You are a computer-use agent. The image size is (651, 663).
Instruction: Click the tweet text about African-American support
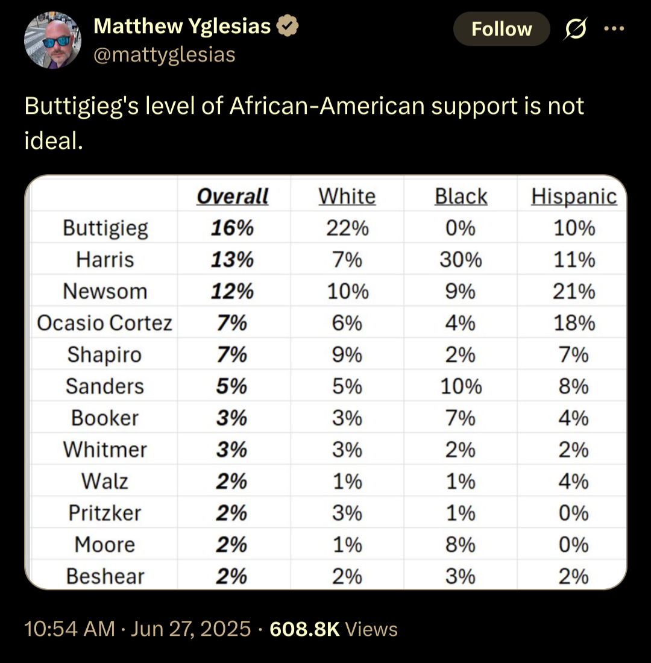(304, 122)
